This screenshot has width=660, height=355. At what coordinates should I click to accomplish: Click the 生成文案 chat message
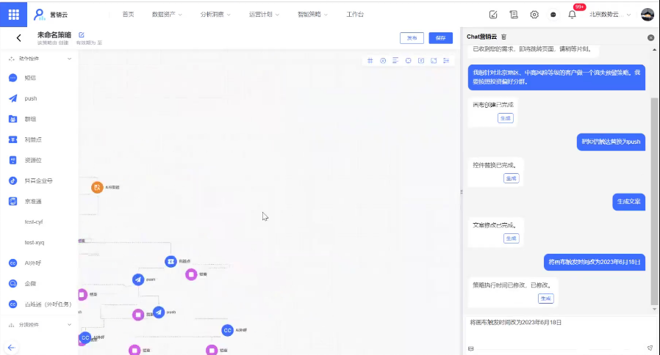pos(628,202)
